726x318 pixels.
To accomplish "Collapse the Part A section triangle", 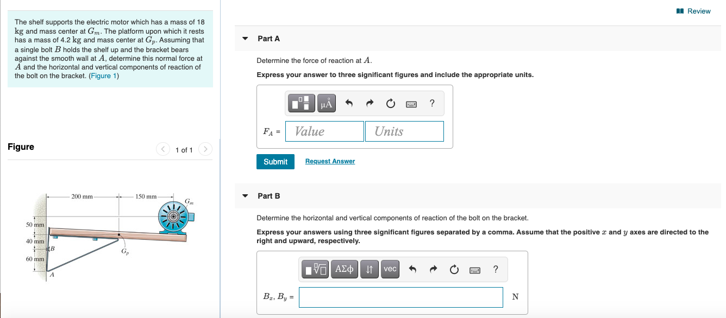I will point(245,39).
